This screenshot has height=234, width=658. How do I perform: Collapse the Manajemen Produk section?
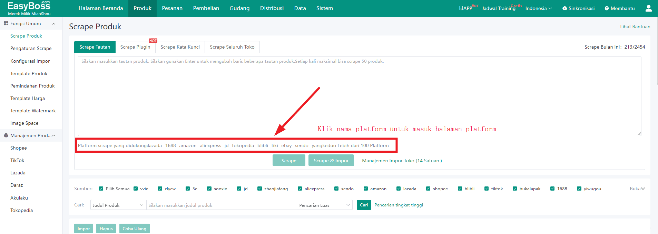[x=53, y=135]
